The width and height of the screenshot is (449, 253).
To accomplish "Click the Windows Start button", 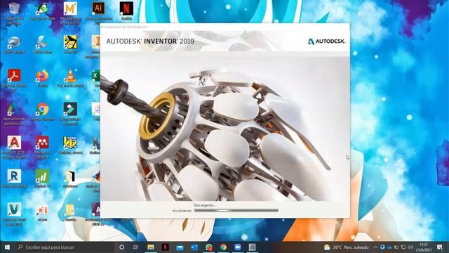I will 7,247.
